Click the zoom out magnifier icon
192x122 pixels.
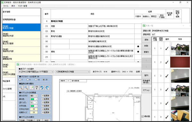tap(21, 88)
